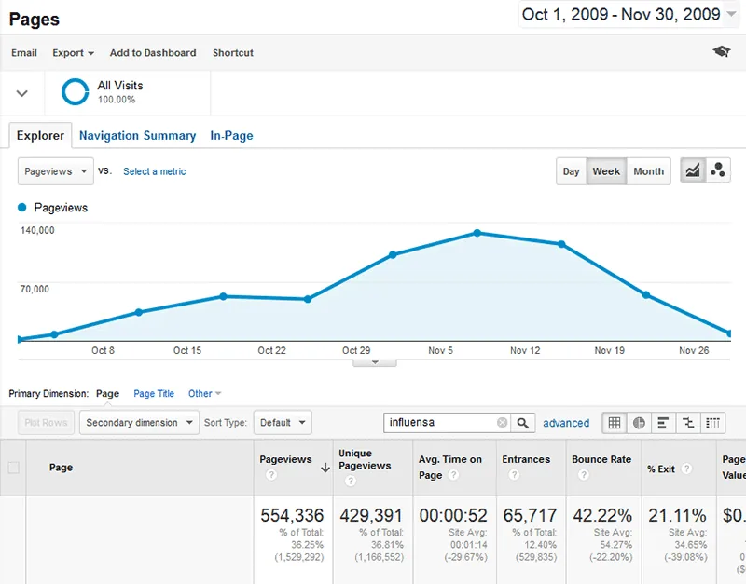Click the chart data point near Oct 29
Screen dimensions: 746x584
[393, 254]
